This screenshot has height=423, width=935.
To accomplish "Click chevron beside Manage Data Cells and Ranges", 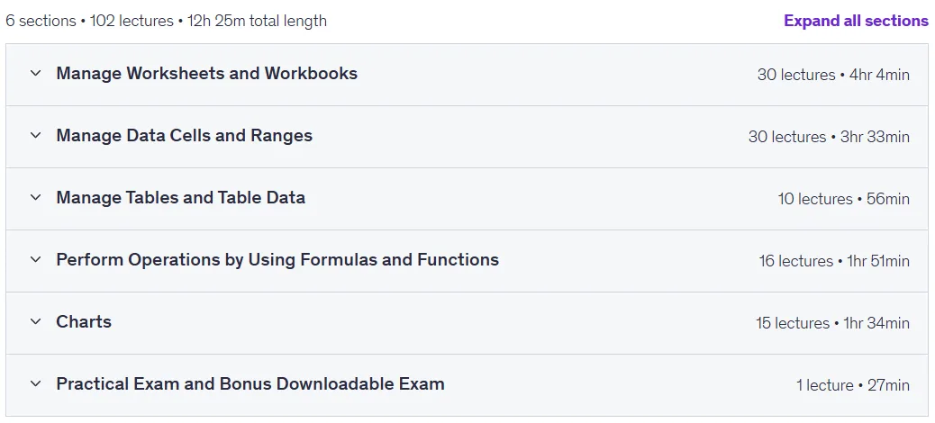I will (x=36, y=135).
